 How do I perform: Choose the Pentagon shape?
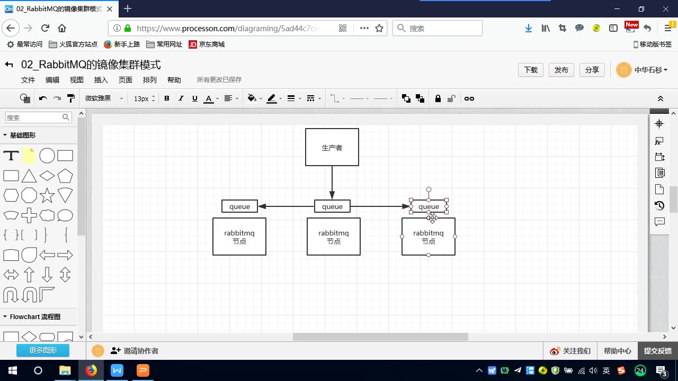(x=65, y=176)
